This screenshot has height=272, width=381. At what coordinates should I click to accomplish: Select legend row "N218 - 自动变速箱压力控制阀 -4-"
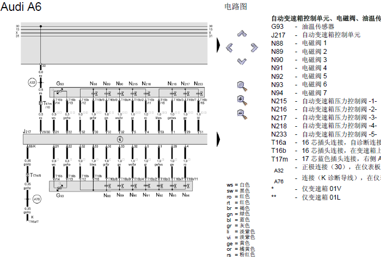tap(324, 126)
